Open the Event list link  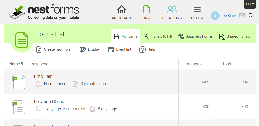(123, 49)
